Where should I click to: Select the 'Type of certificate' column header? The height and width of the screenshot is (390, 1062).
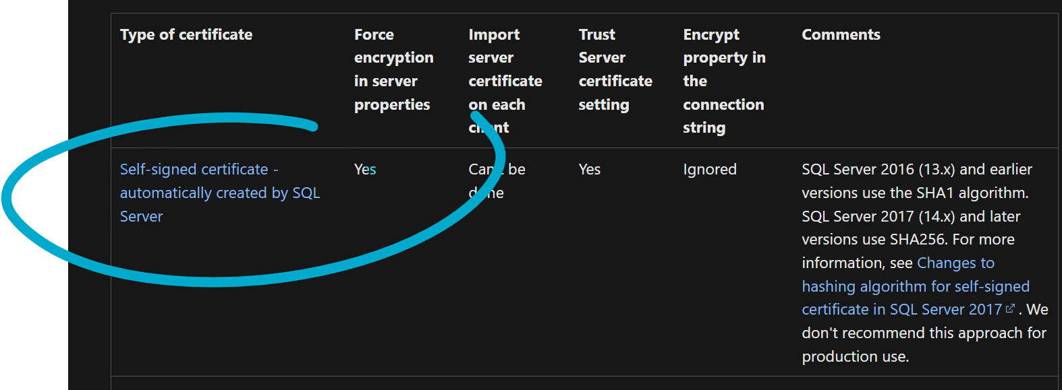[186, 34]
